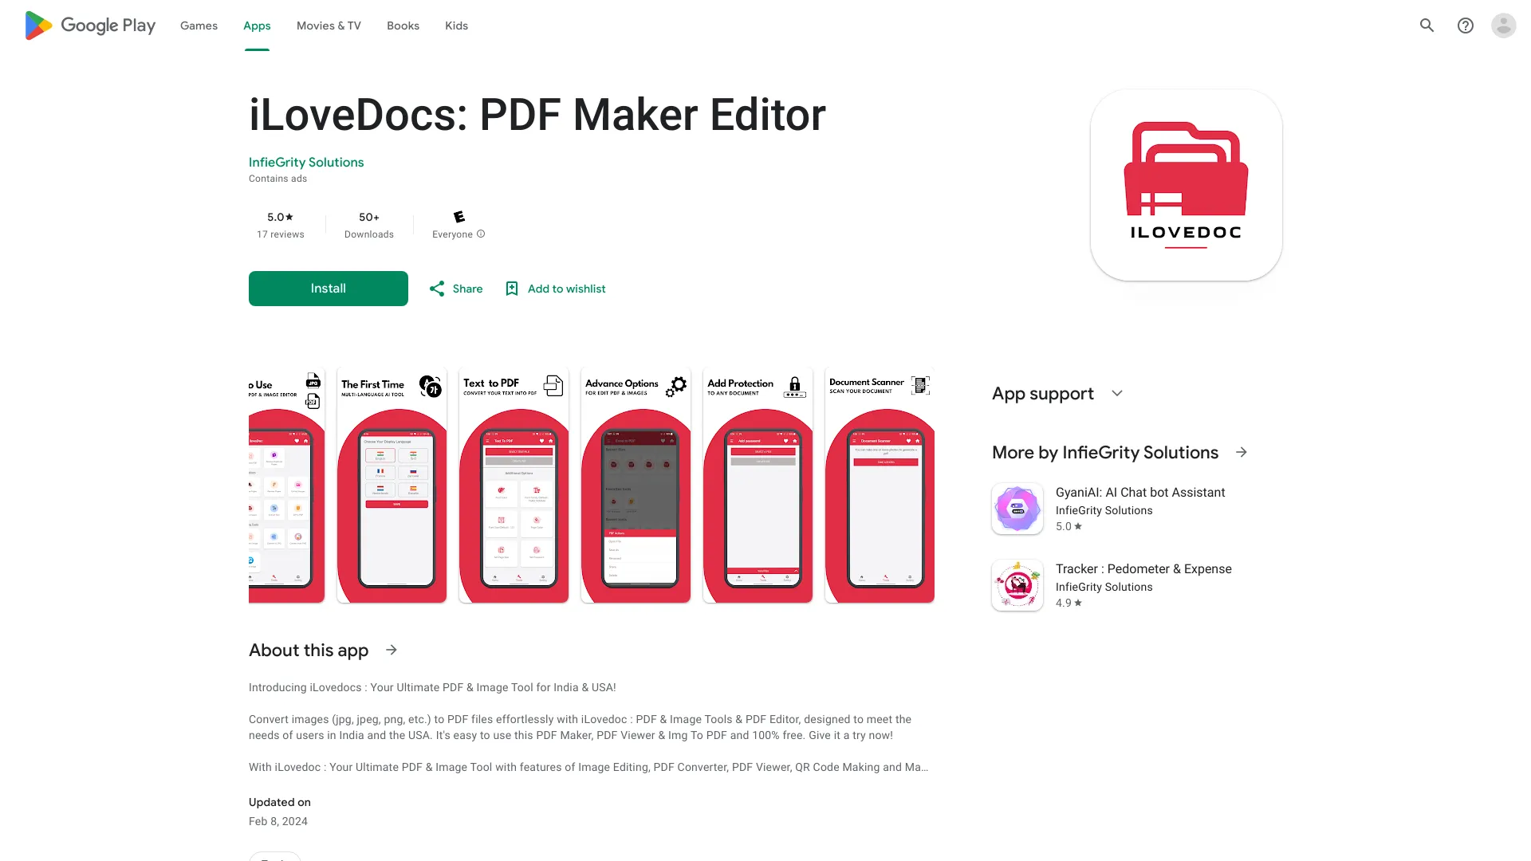
Task: Click the Share icon next to Install
Action: point(437,289)
